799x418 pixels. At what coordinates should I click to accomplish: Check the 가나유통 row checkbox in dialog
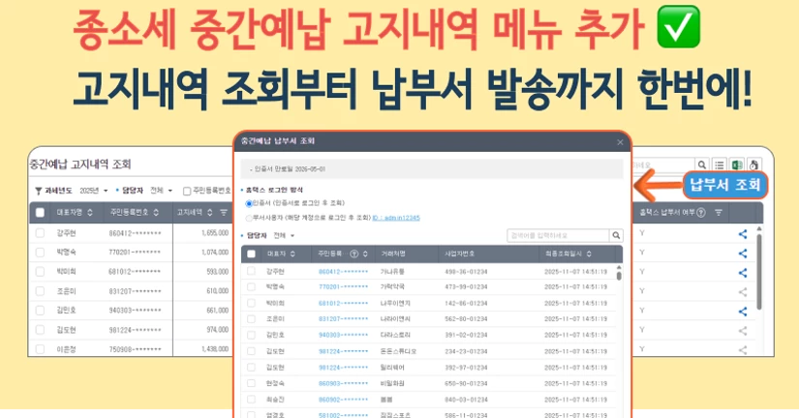coord(251,271)
